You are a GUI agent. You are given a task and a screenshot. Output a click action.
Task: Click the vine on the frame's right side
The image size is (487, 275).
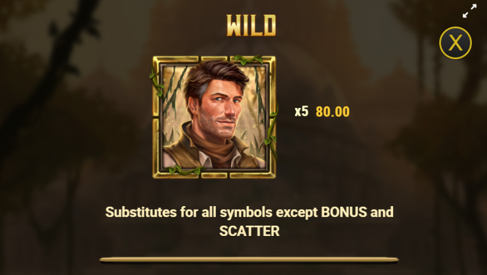[272, 130]
